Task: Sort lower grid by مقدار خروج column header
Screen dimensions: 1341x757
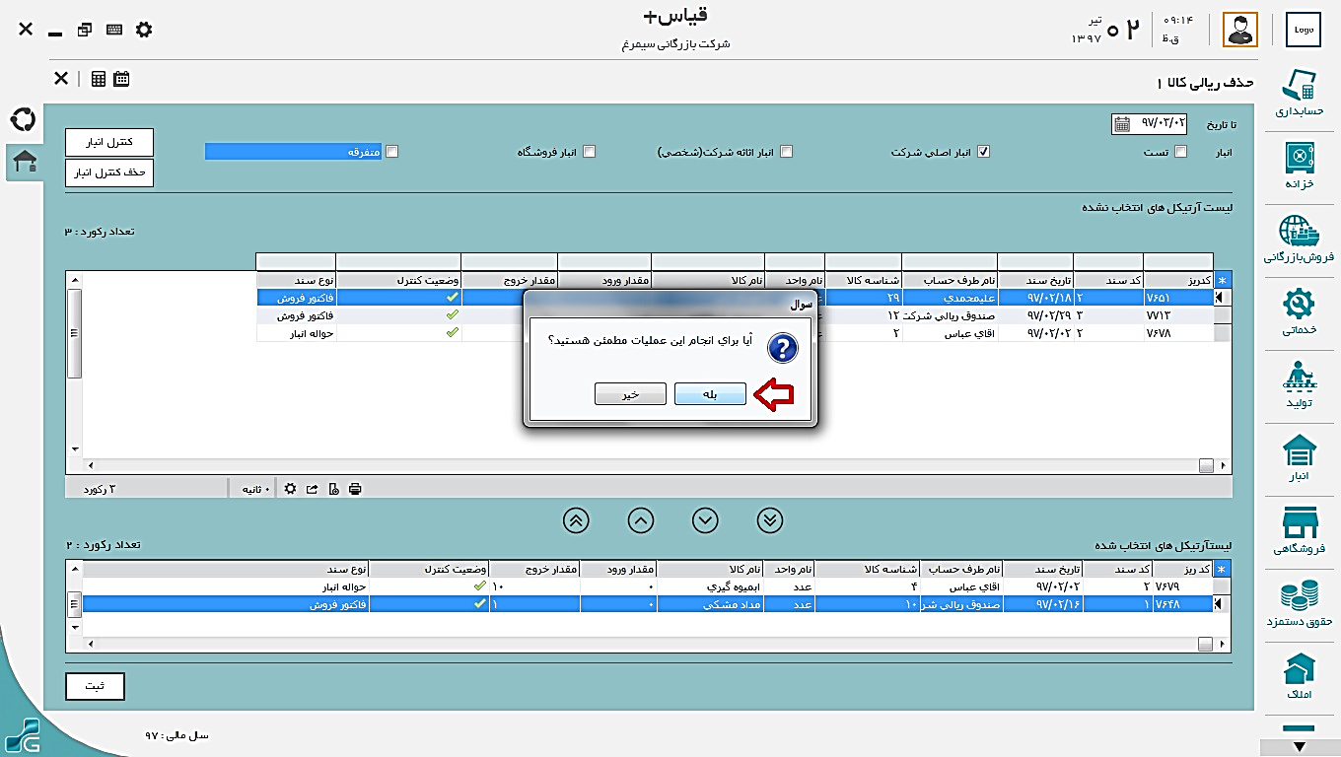Action: click(x=534, y=569)
